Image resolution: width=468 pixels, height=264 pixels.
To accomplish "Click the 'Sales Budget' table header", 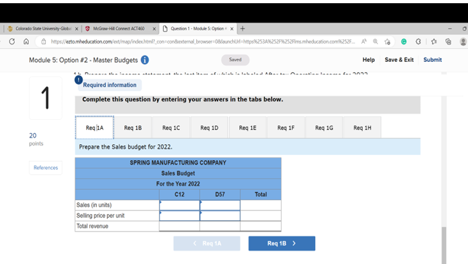I will pos(178,173).
